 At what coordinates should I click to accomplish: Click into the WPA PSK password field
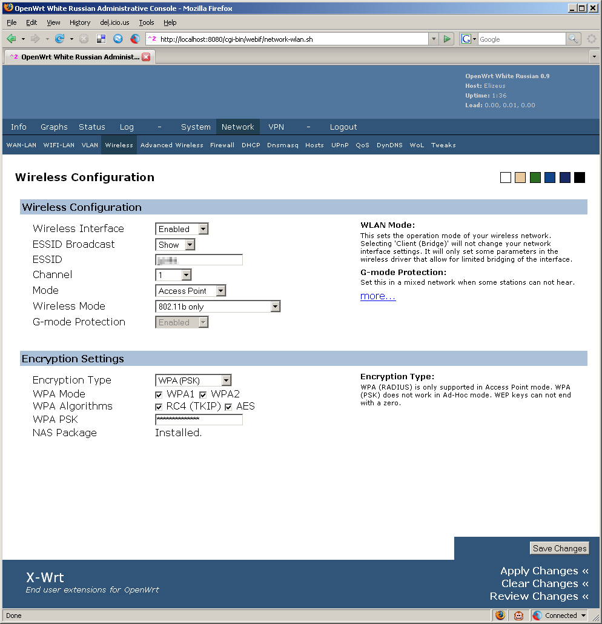pos(199,419)
